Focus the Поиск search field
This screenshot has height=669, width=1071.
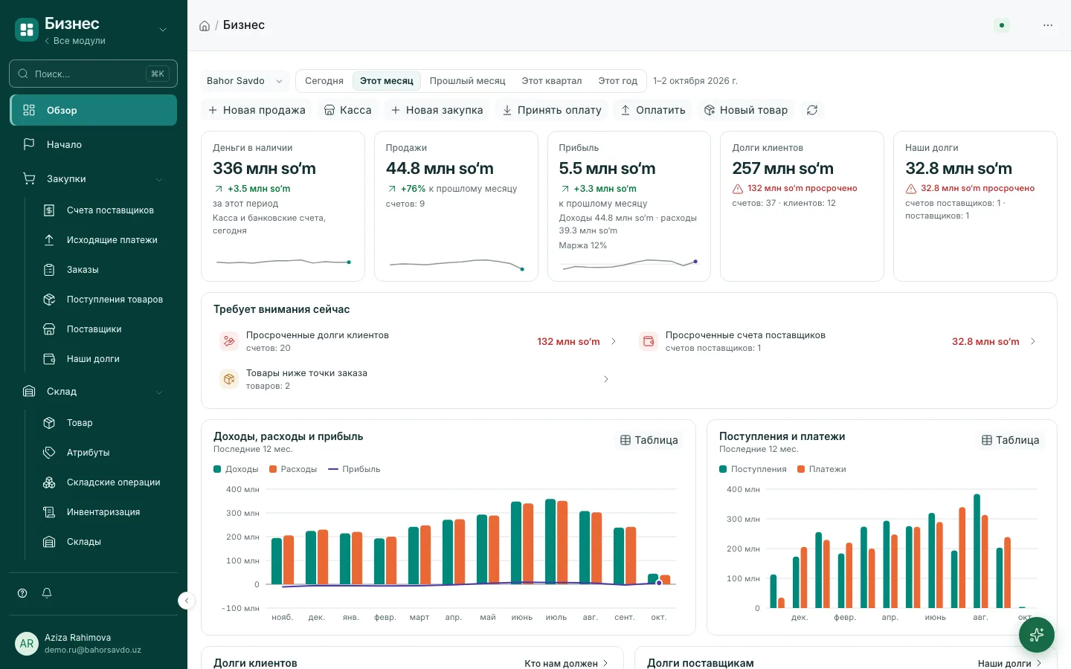click(94, 74)
